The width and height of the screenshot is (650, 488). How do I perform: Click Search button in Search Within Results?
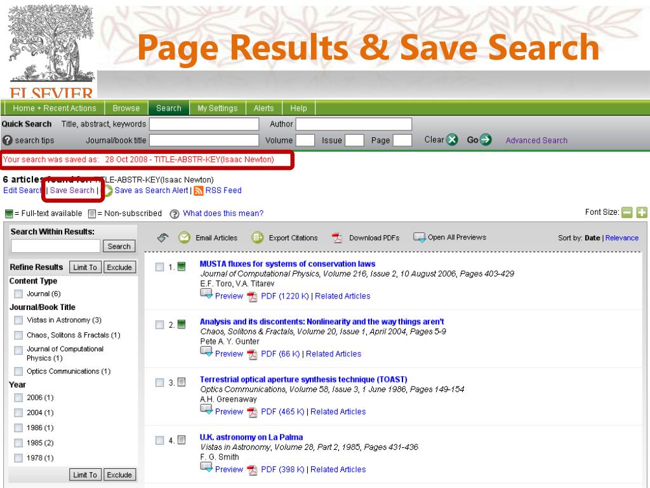pyautogui.click(x=119, y=246)
